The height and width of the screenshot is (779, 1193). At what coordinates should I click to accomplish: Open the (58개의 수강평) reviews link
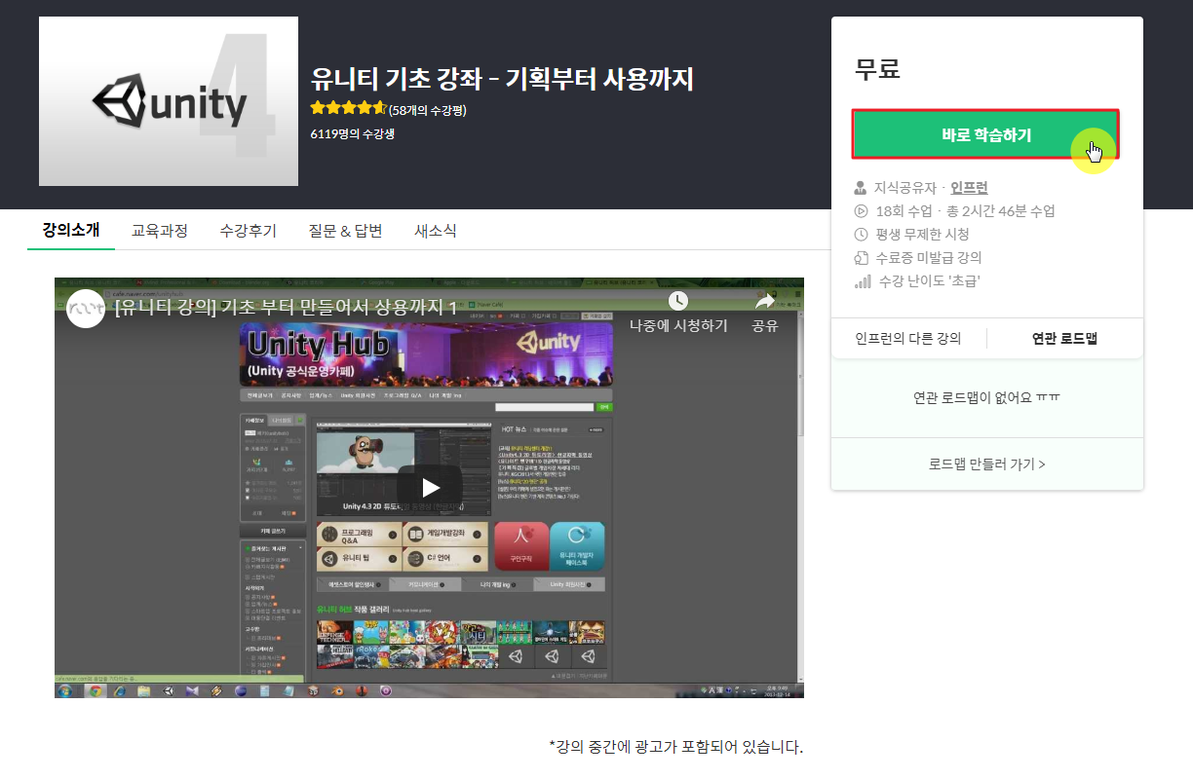(x=427, y=110)
